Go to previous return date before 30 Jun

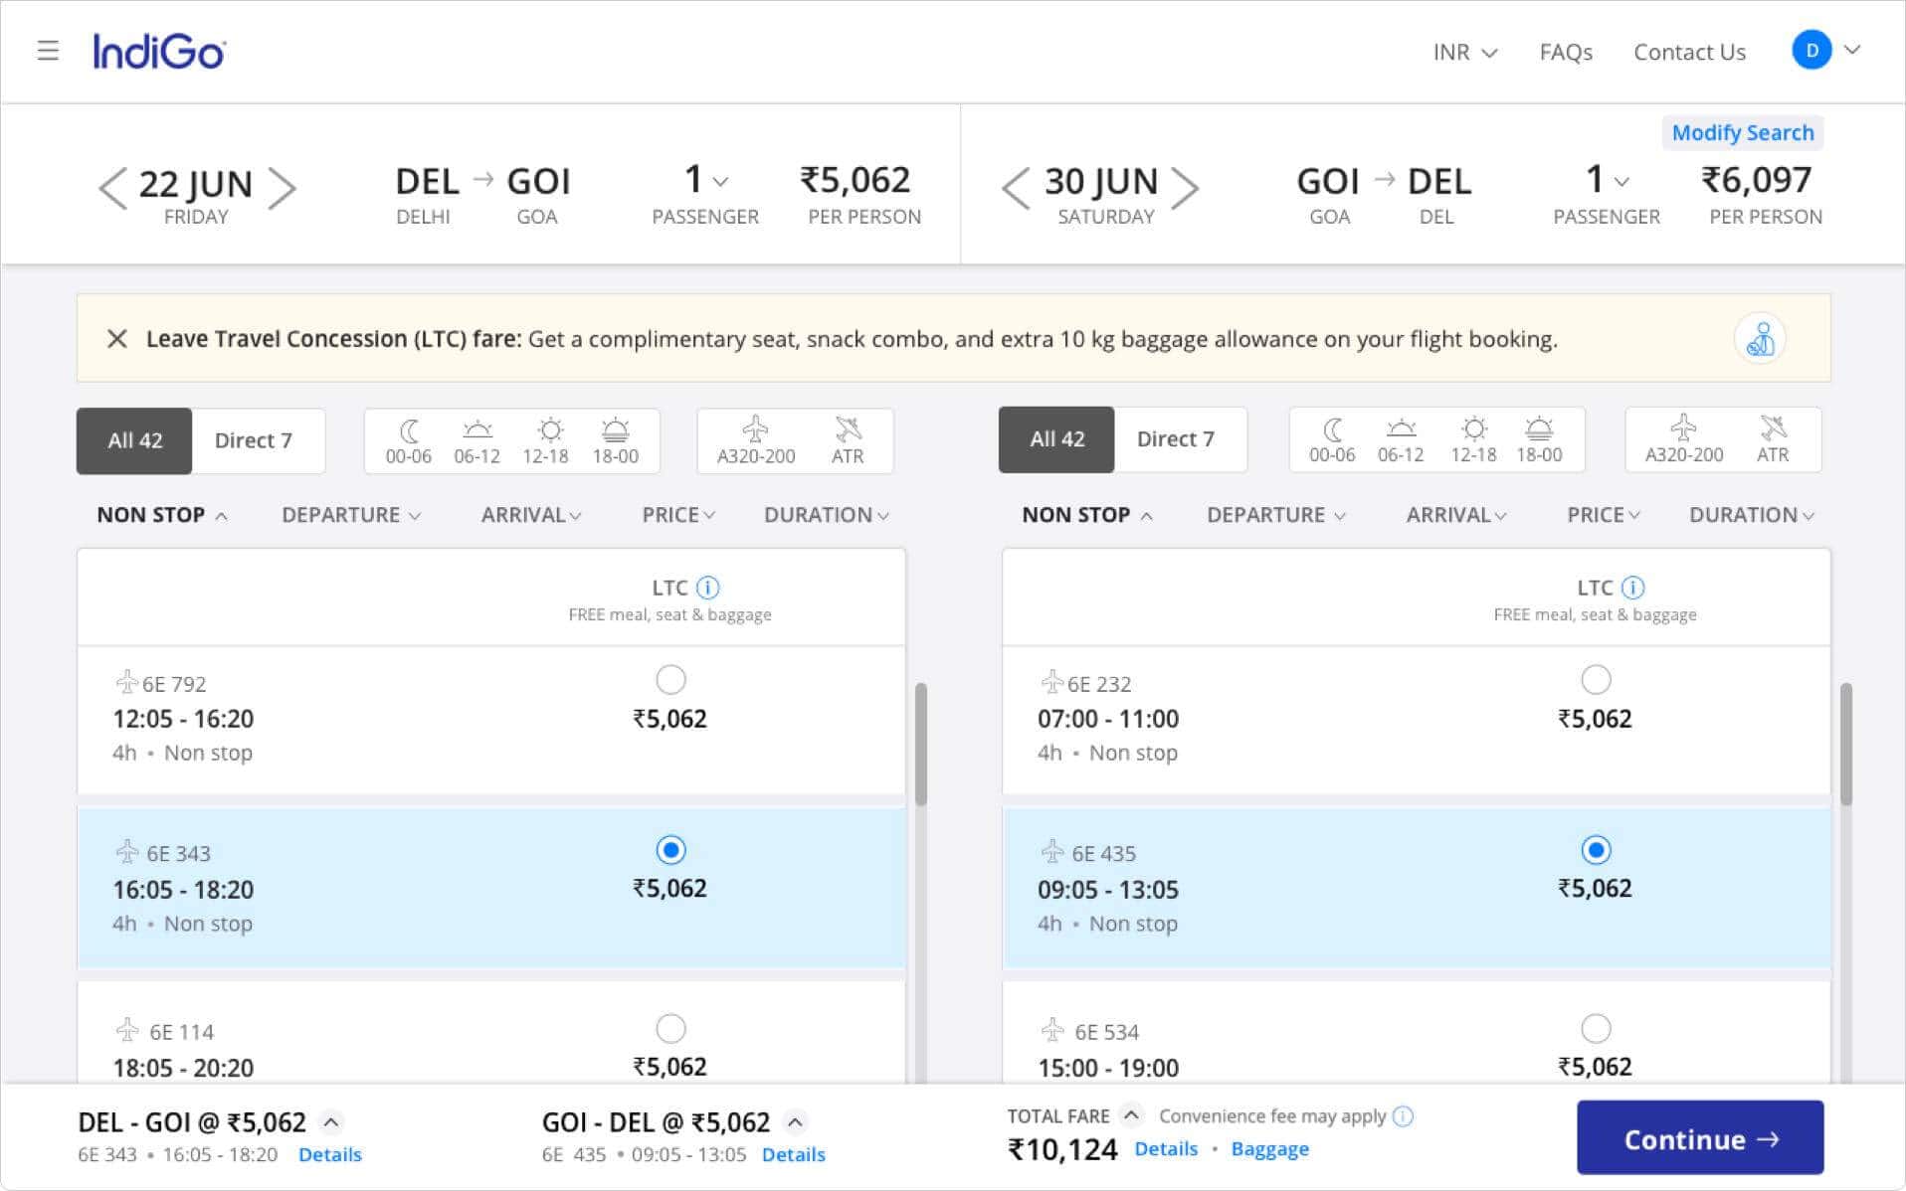(x=1015, y=188)
